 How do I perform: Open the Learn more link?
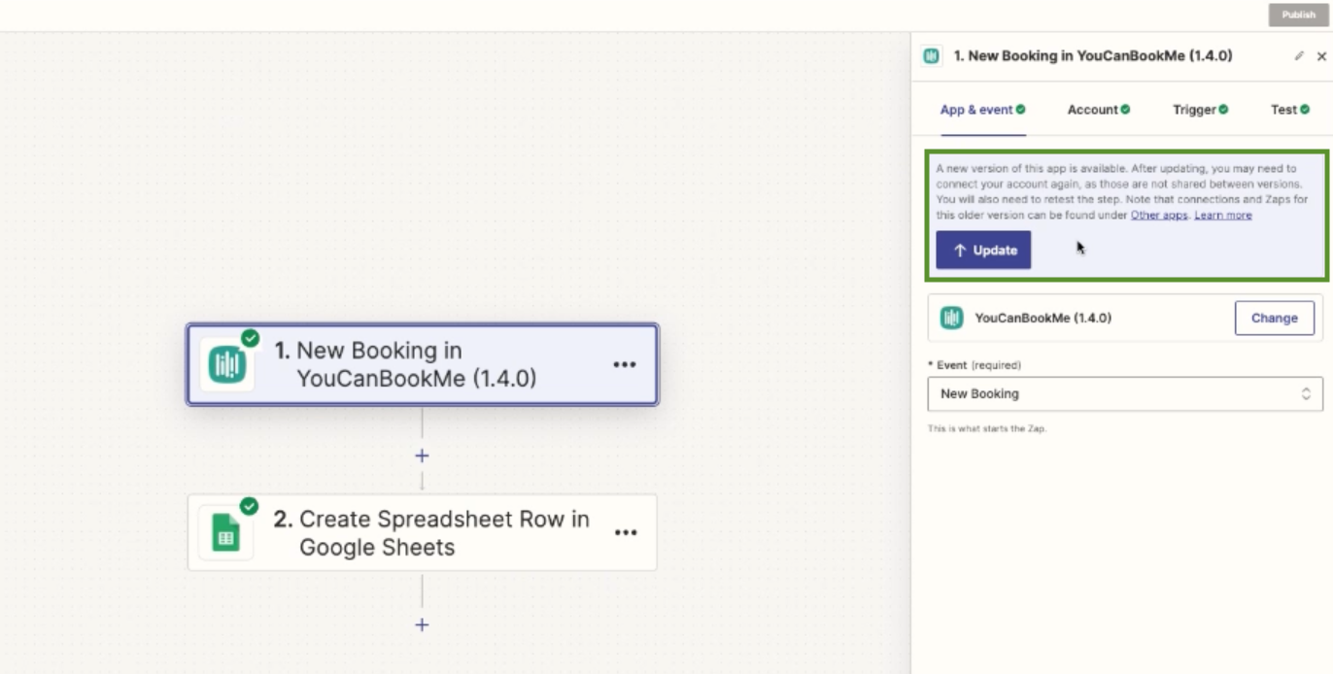(1223, 216)
